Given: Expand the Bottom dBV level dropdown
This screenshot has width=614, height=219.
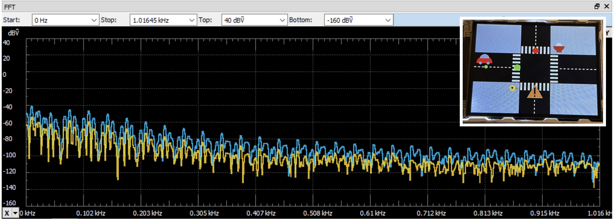Looking at the screenshot, I should [388, 20].
